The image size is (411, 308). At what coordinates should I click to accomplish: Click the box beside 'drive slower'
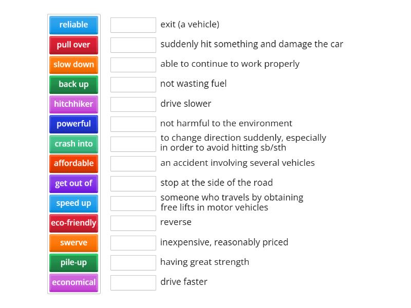pos(133,104)
